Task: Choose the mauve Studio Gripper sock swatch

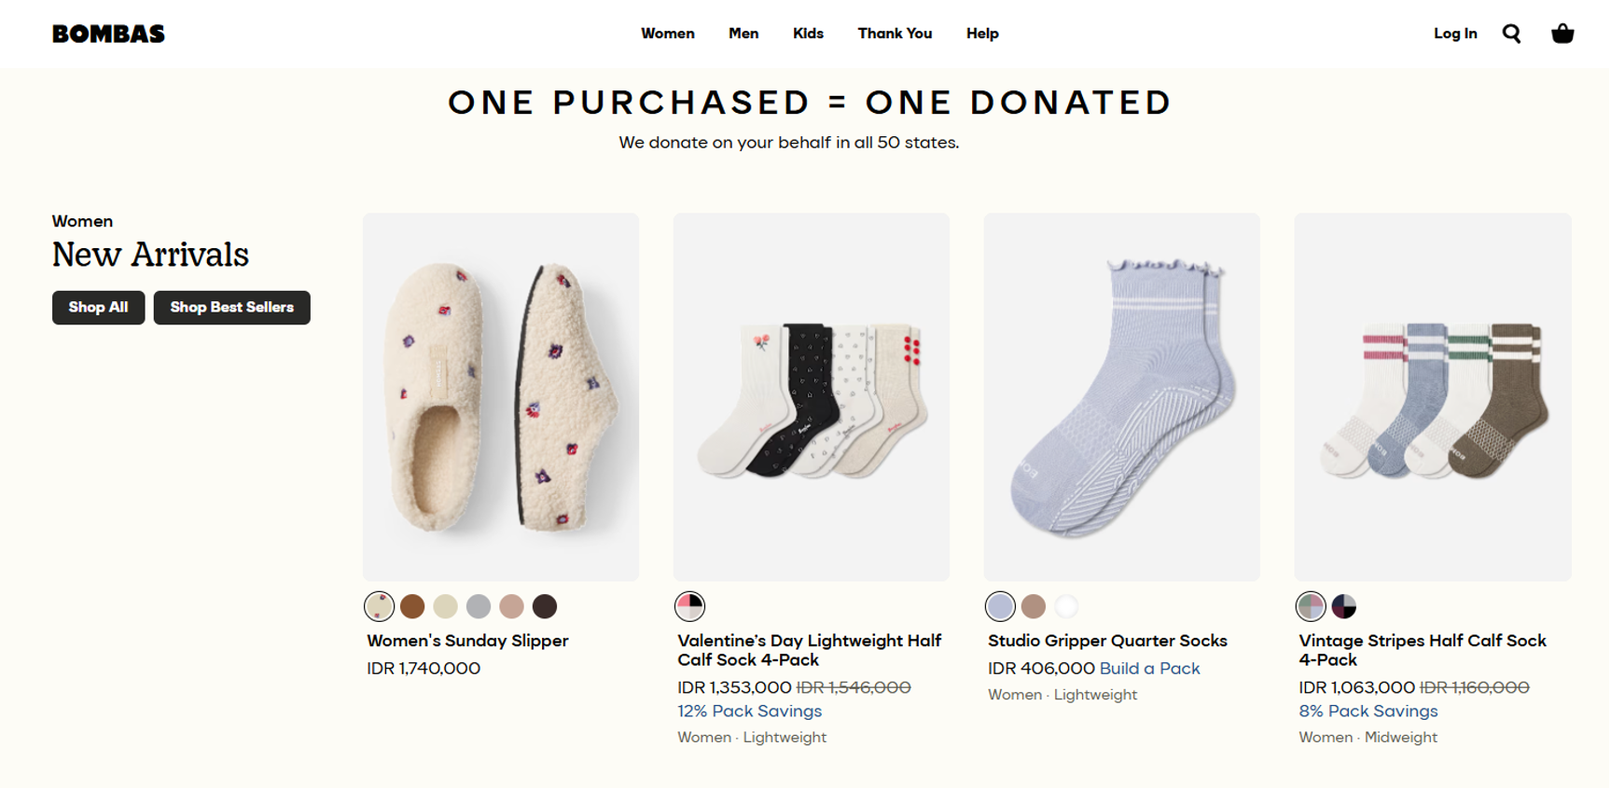Action: 1034,607
